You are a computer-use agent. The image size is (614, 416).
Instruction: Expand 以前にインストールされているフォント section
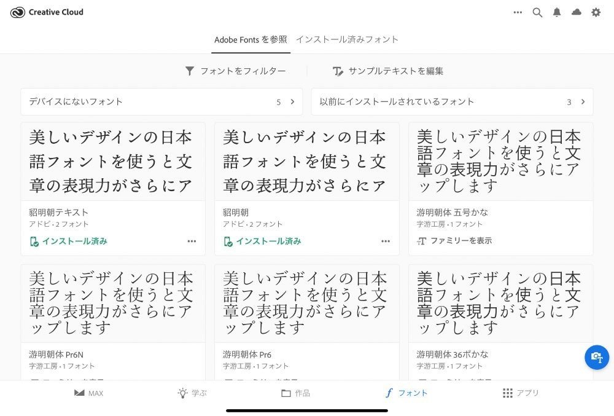[582, 101]
